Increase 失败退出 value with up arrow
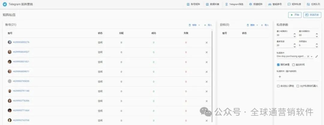 tap(317, 44)
